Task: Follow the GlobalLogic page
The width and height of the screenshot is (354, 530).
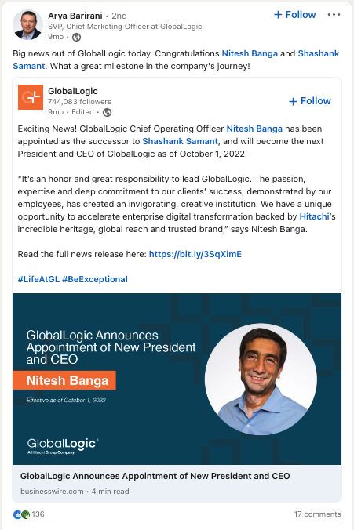Action: tap(310, 101)
